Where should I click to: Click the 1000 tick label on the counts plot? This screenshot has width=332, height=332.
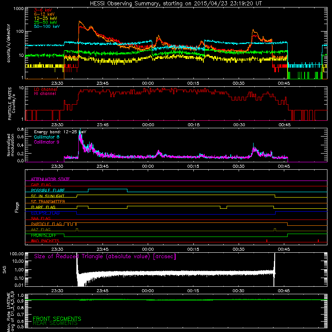(18, 9)
